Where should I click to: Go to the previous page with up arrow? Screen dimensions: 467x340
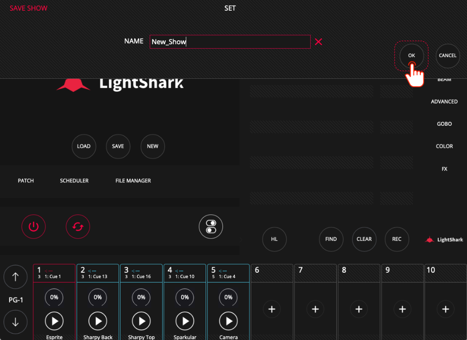[16, 277]
